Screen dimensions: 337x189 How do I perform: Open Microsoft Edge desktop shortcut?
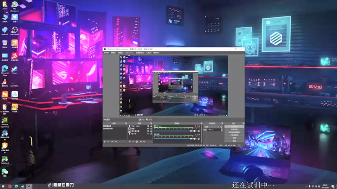pyautogui.click(x=5, y=71)
